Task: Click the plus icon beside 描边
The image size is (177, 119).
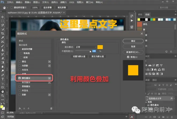Action: [x=49, y=62]
